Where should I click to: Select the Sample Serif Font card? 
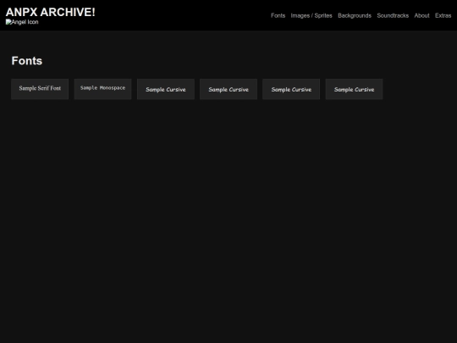(40, 89)
